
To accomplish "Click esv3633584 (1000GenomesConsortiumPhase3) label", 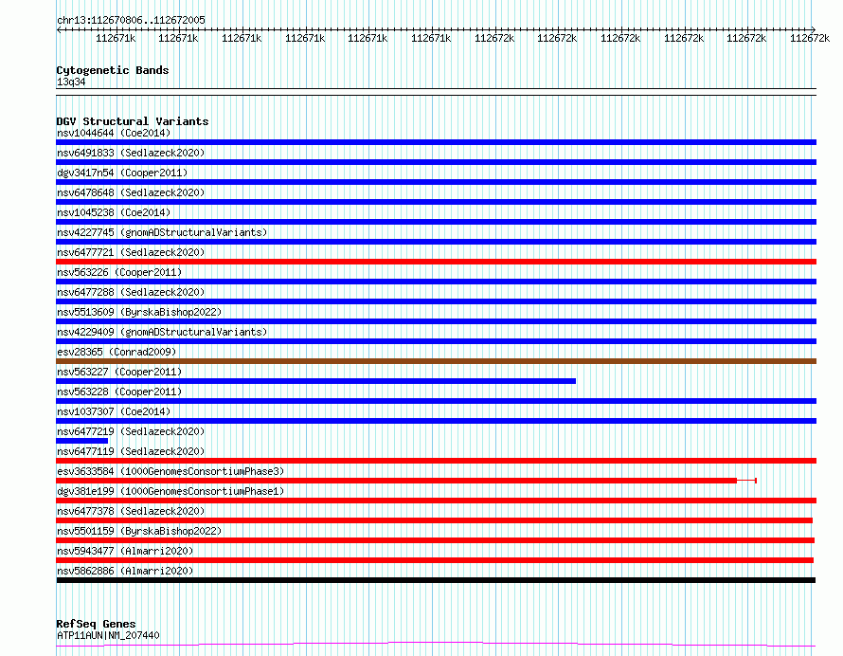I will pos(170,471).
